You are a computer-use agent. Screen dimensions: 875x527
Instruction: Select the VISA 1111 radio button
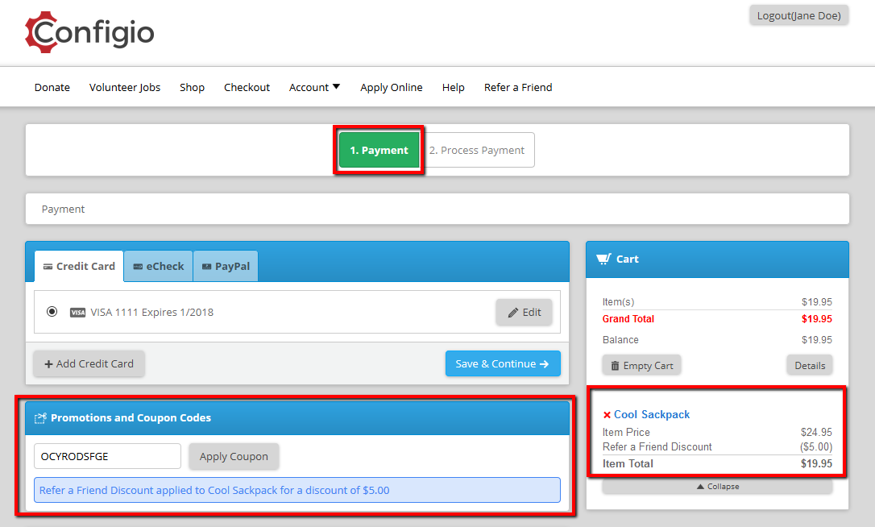pos(52,312)
